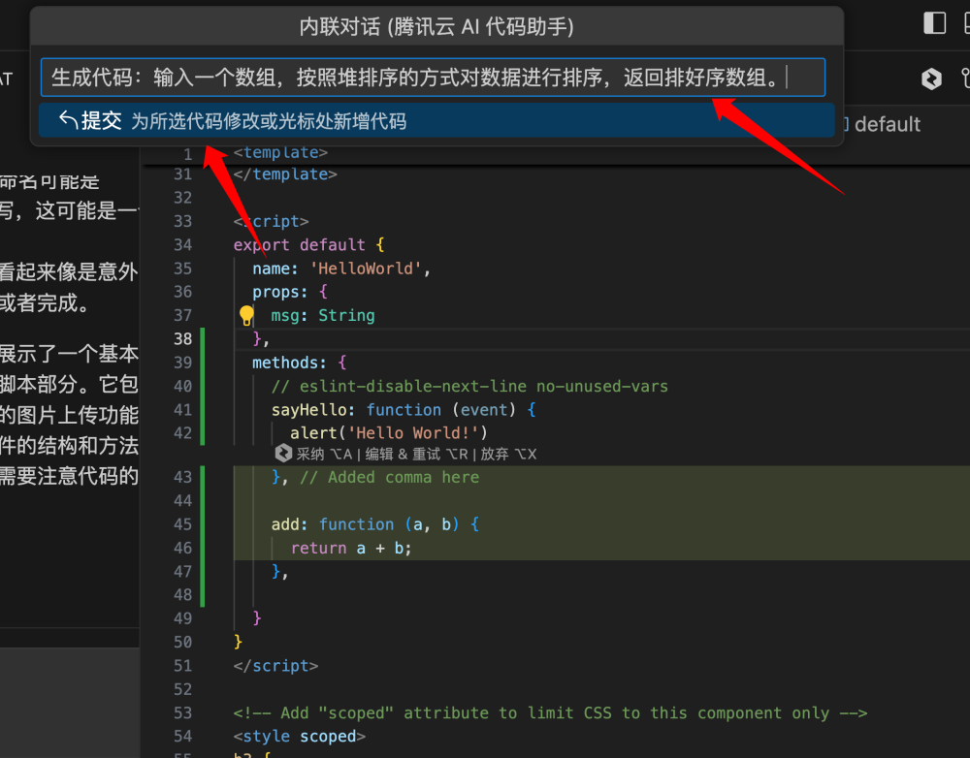Toggle the primary sidebar layout icon
The image size is (970, 758).
click(934, 23)
